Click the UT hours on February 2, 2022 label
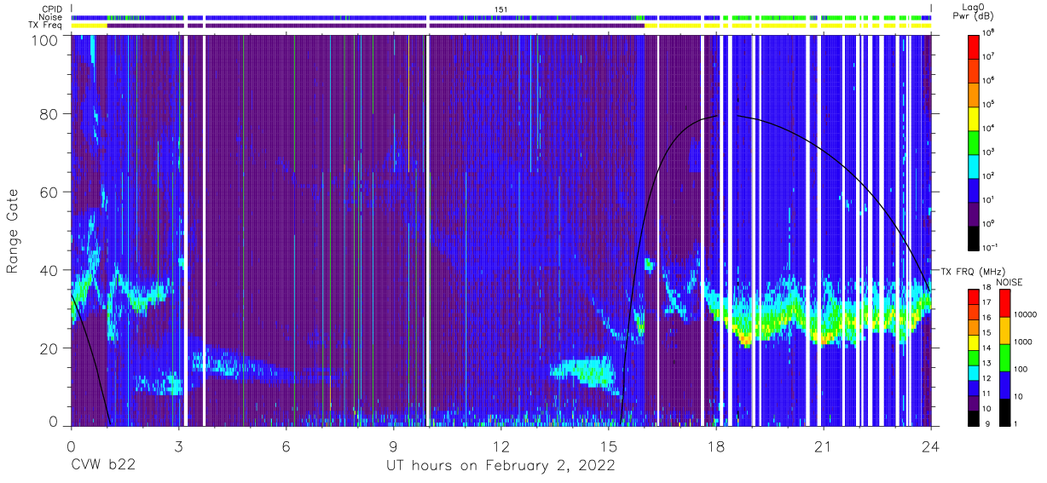Screen dimensions: 1047x483 coord(501,465)
